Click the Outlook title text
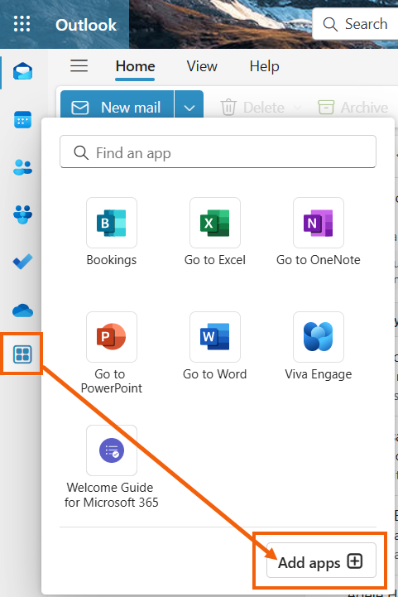The image size is (398, 597). pyautogui.click(x=86, y=25)
